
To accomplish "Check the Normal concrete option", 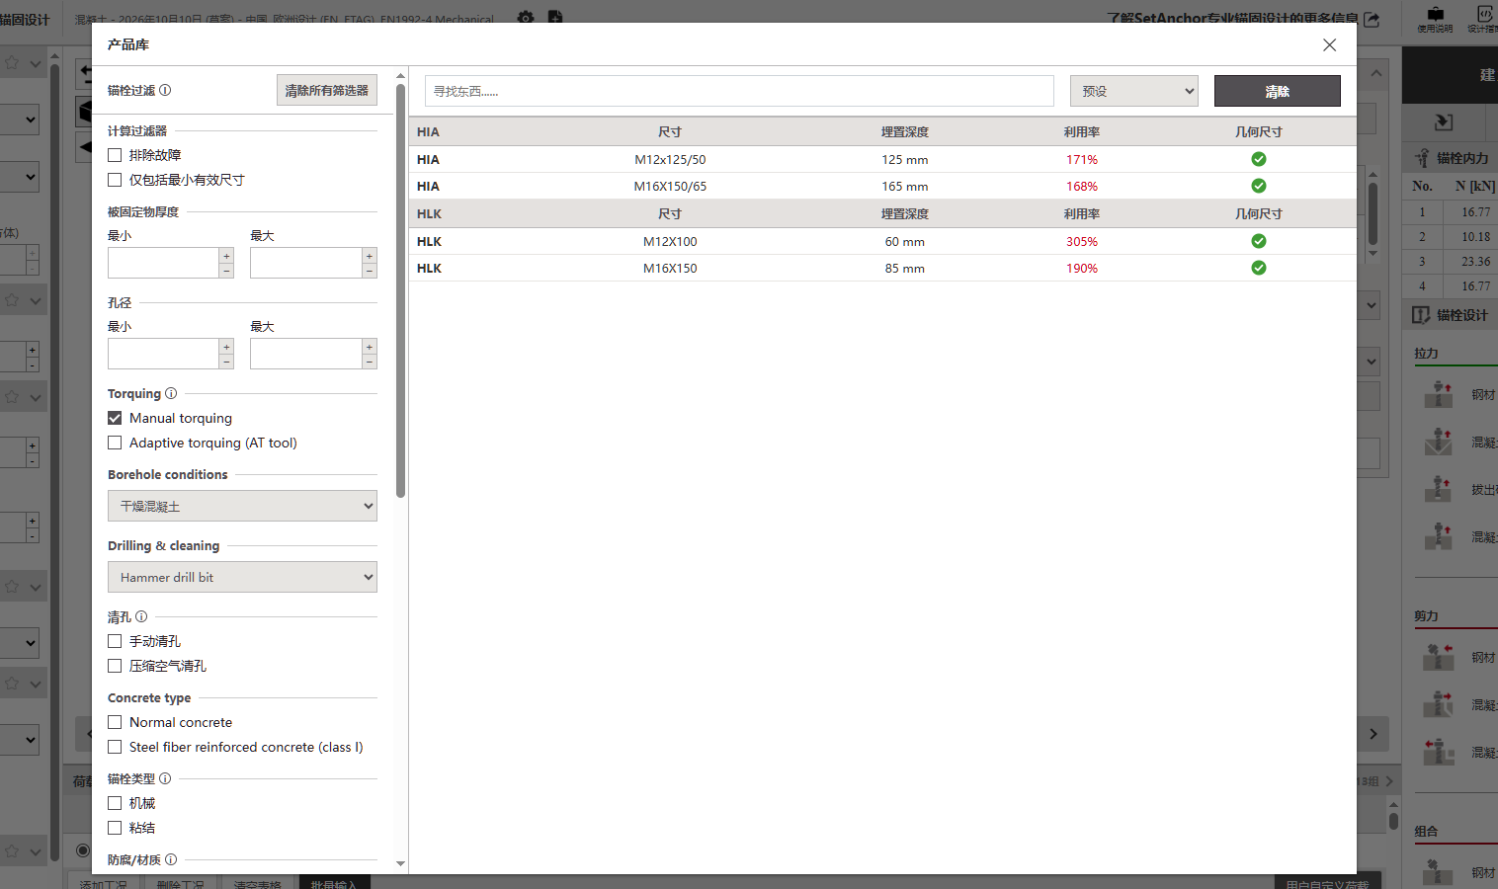I will pos(115,722).
